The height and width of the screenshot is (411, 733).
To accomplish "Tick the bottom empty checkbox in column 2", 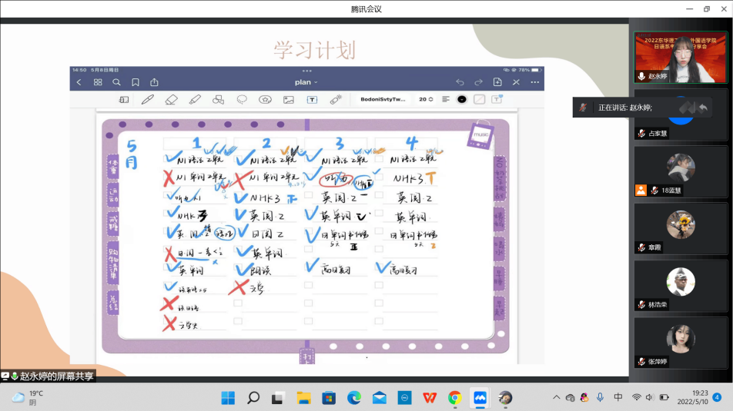I will pyautogui.click(x=238, y=320).
